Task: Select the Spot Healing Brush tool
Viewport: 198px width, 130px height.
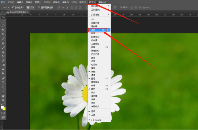Action: coord(3,44)
